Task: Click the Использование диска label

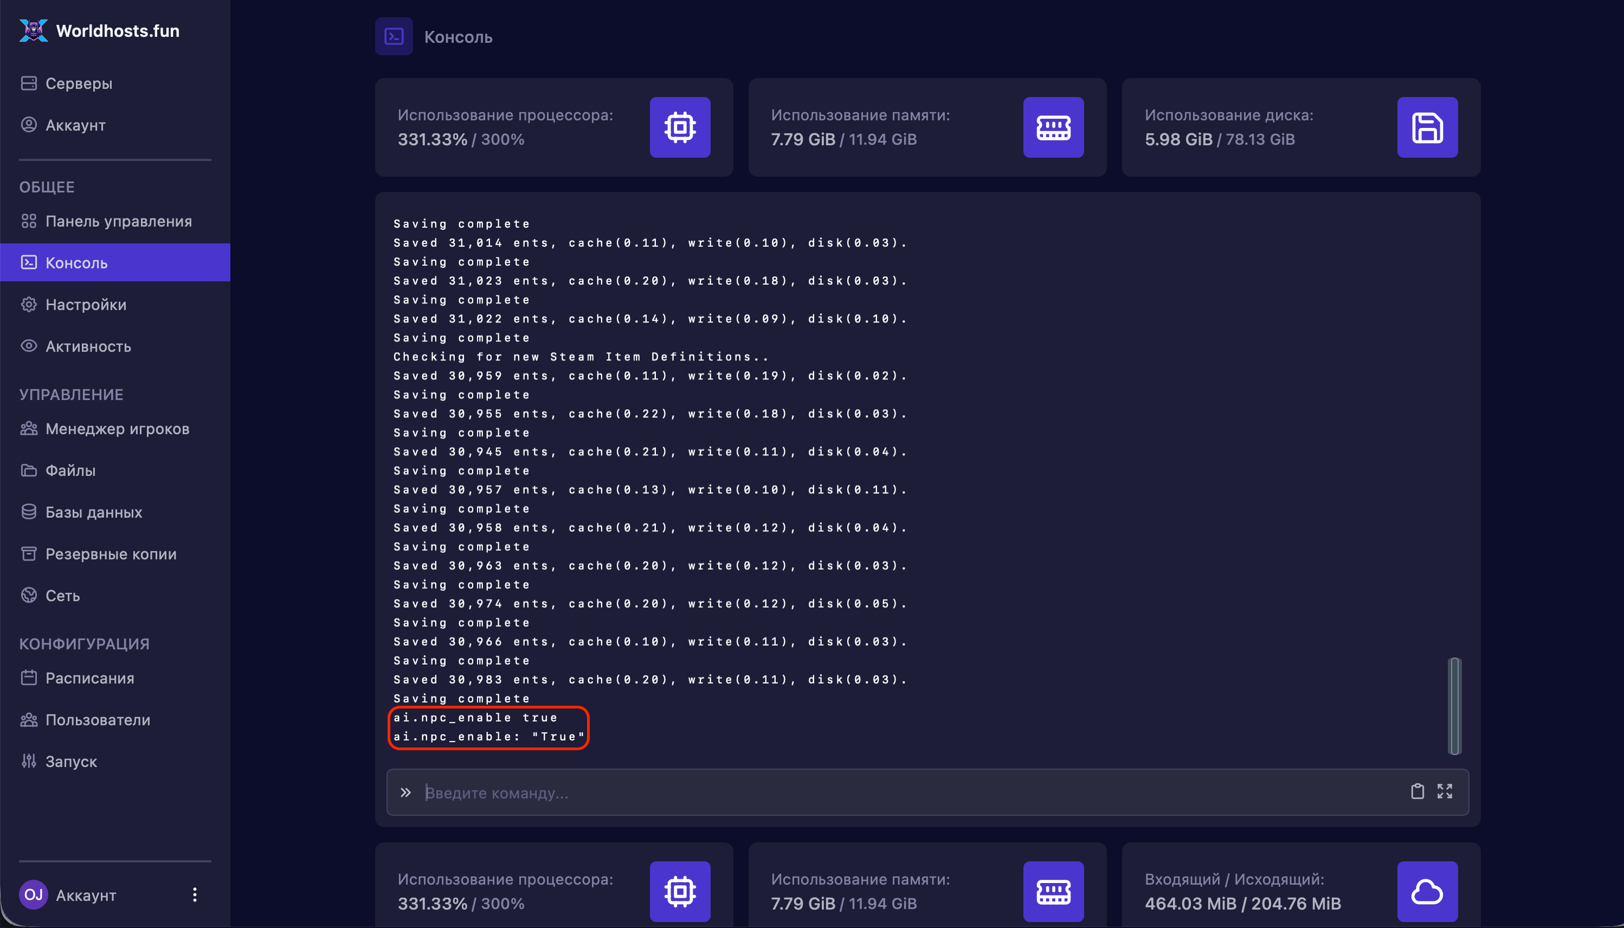Action: click(x=1229, y=115)
